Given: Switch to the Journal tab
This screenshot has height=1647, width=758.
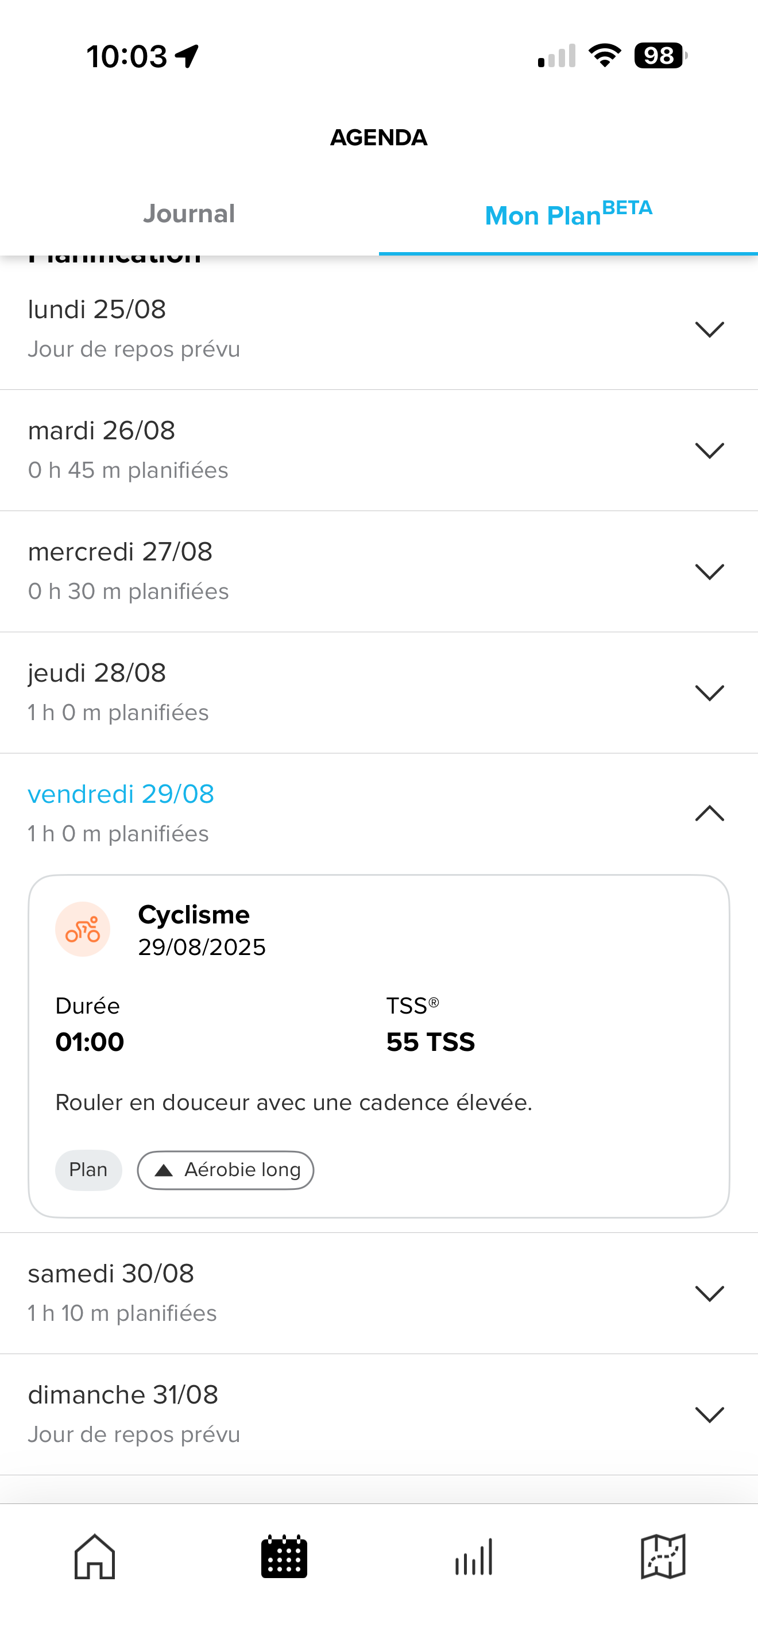Looking at the screenshot, I should coord(189,214).
